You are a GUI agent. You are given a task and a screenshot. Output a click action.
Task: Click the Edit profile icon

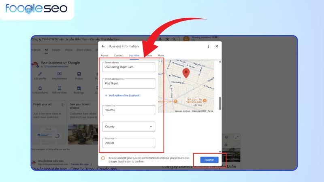(42, 74)
